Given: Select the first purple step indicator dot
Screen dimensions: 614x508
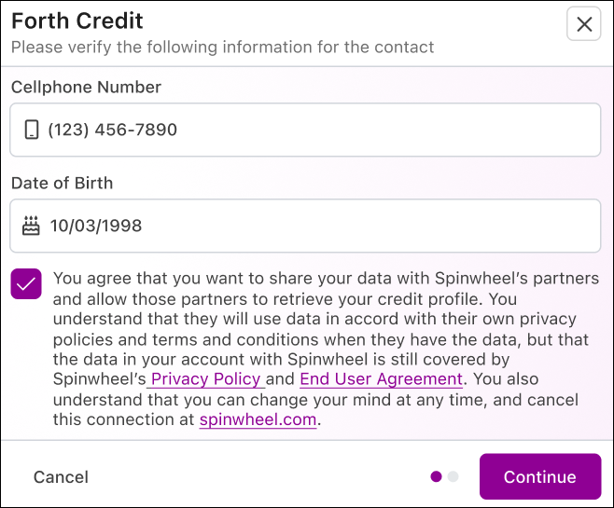Looking at the screenshot, I should pos(436,476).
